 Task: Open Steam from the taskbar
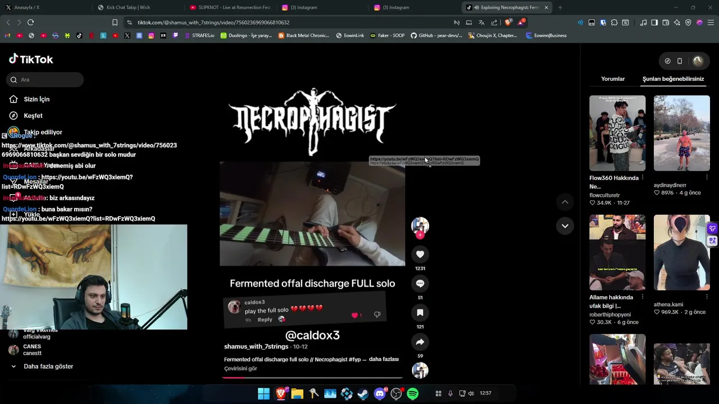coord(363,394)
